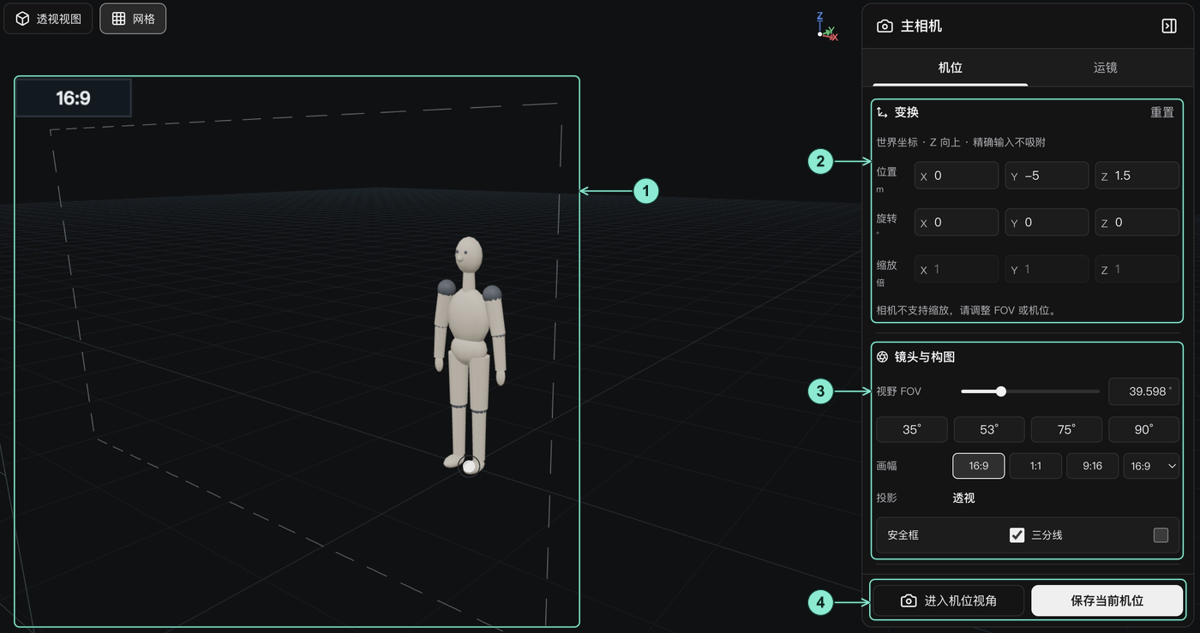
Task: Set FOV preset to 75°
Action: click(x=1066, y=429)
